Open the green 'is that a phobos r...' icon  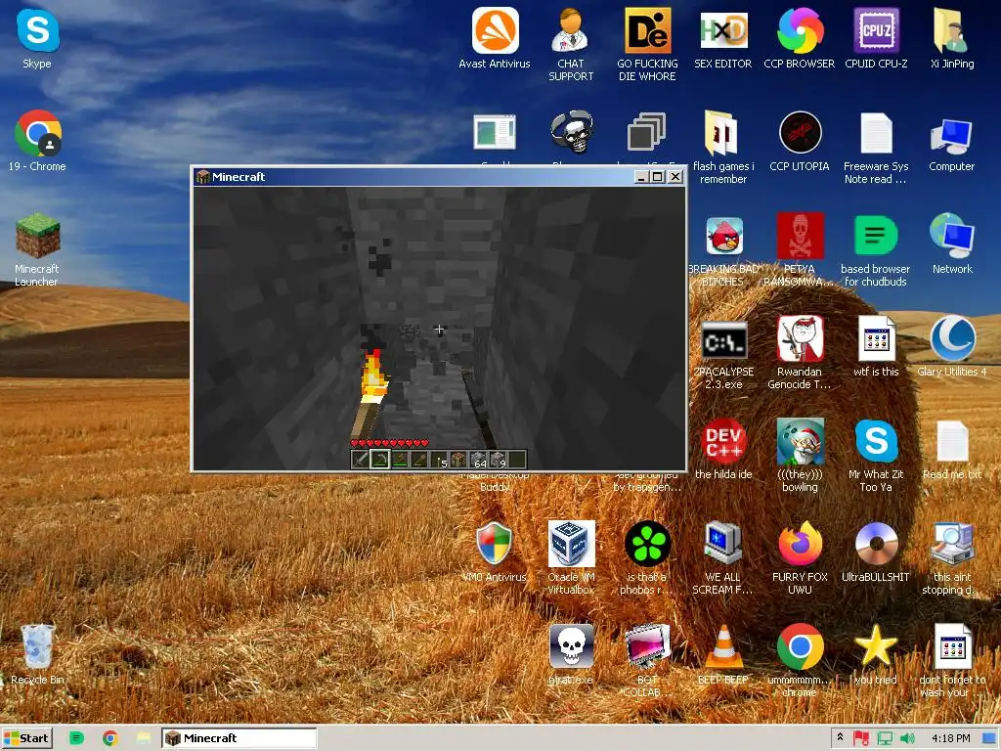pyautogui.click(x=647, y=556)
